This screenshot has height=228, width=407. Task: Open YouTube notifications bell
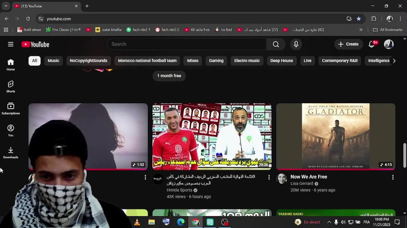(372, 44)
